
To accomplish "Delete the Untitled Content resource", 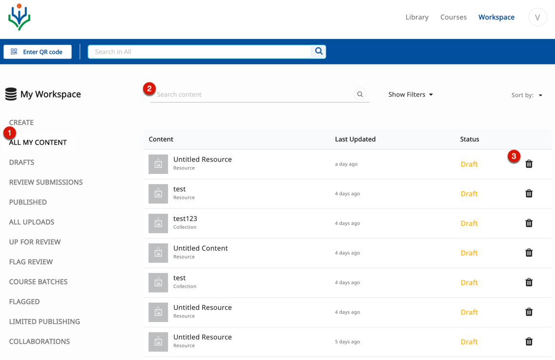I will (529, 253).
